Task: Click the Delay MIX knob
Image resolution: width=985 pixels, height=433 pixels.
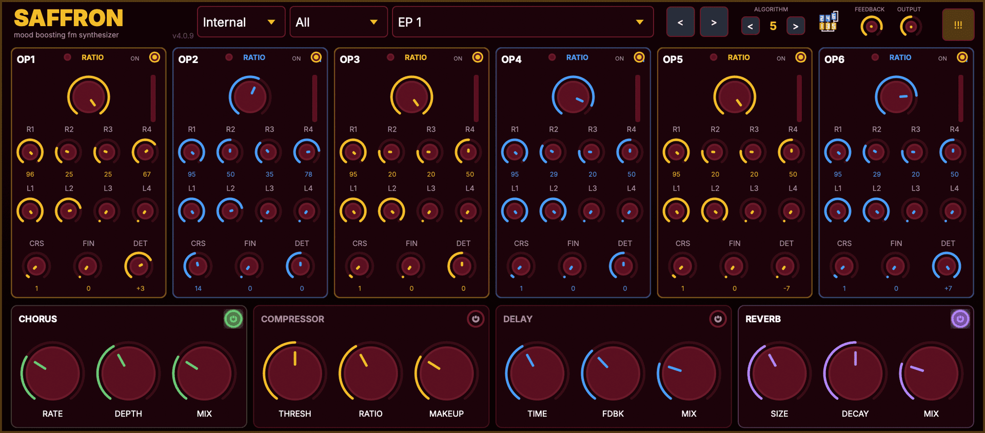Action: tap(689, 373)
